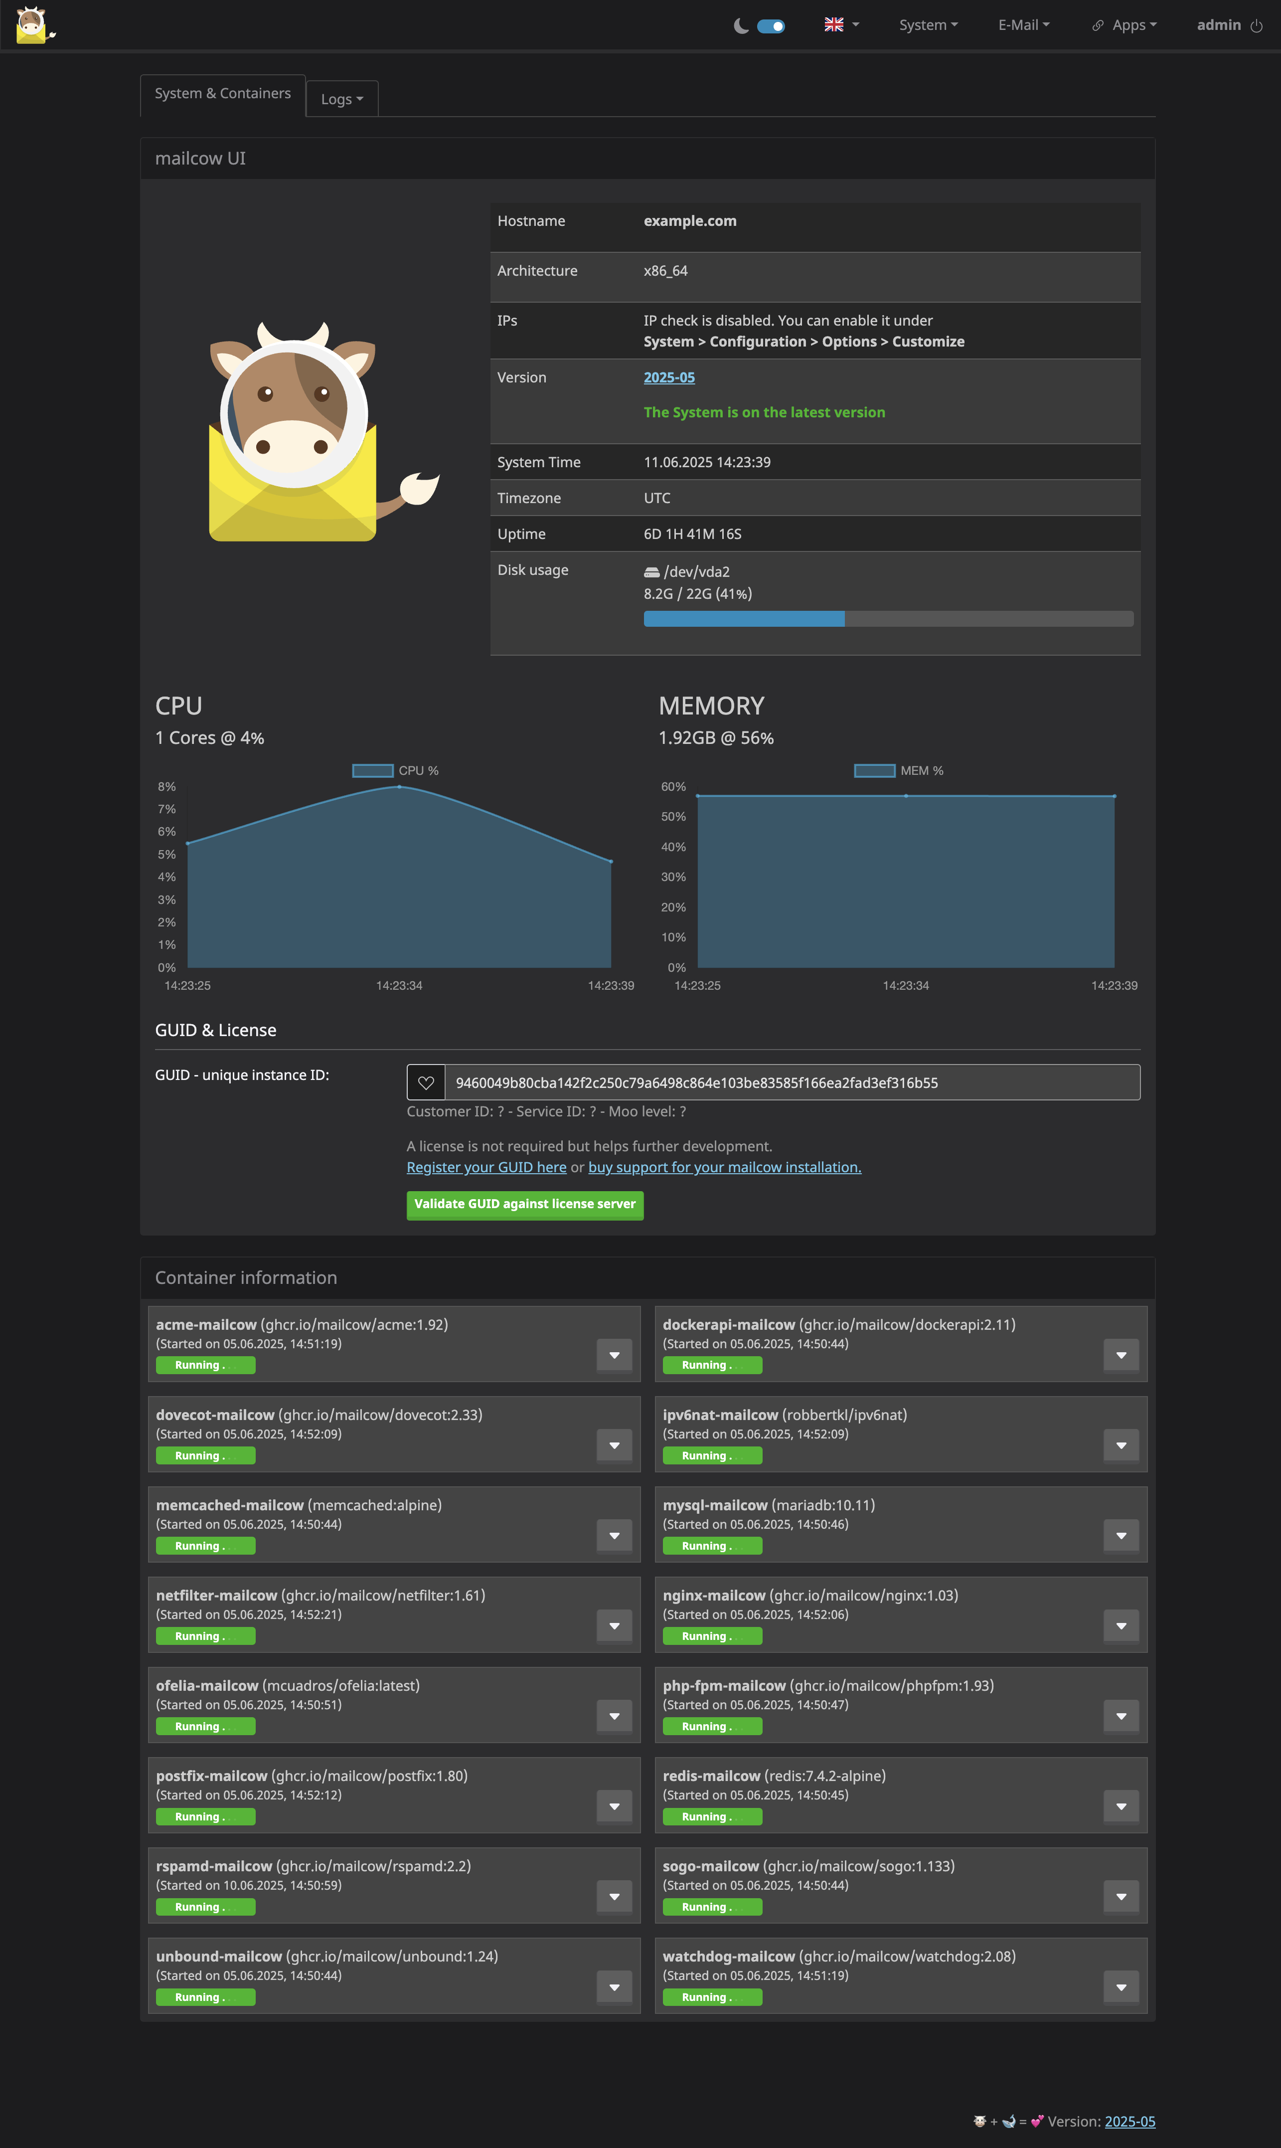Expand the dovecot-mailcow container dropdown
Viewport: 1281px width, 2148px height.
615,1446
